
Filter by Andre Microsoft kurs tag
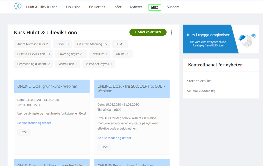(x=32, y=44)
